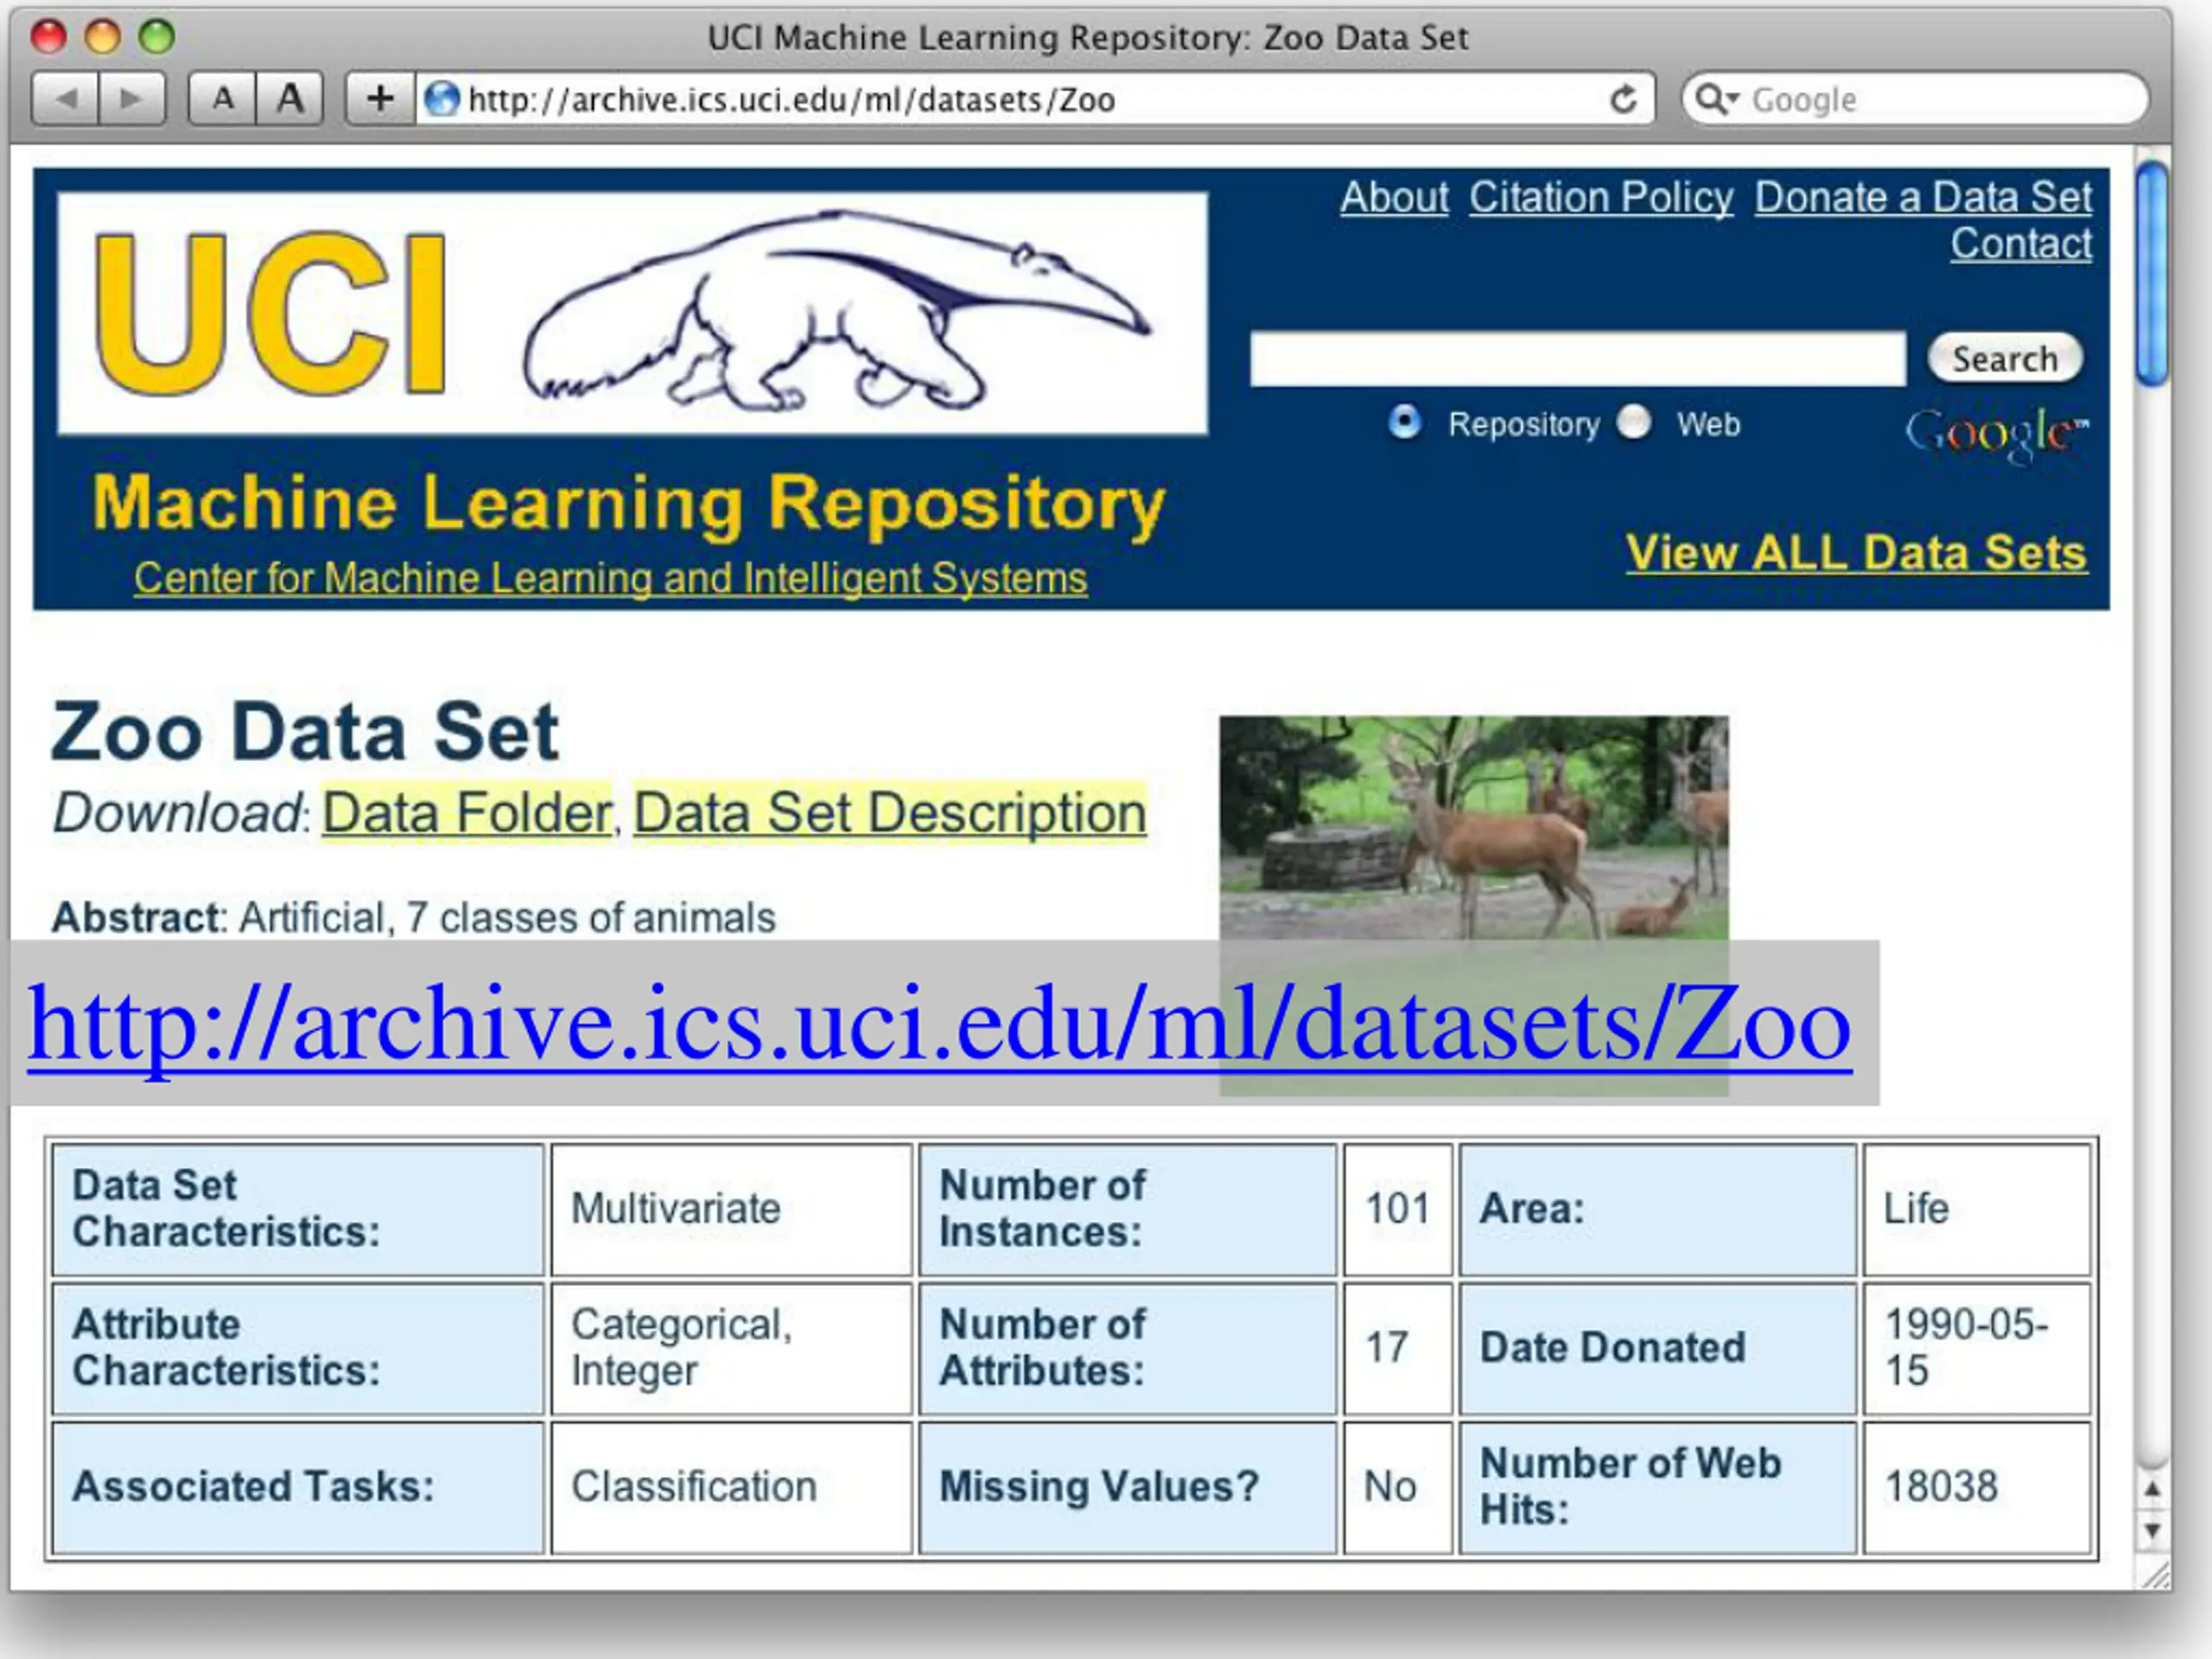The image size is (2212, 1659).
Task: Click the scrollbar up arrow
Action: click(x=2152, y=1490)
